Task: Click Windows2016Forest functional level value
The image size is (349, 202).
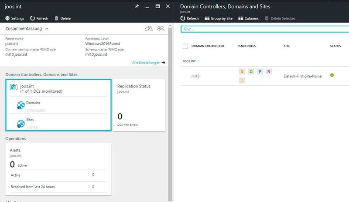Action: click(103, 44)
